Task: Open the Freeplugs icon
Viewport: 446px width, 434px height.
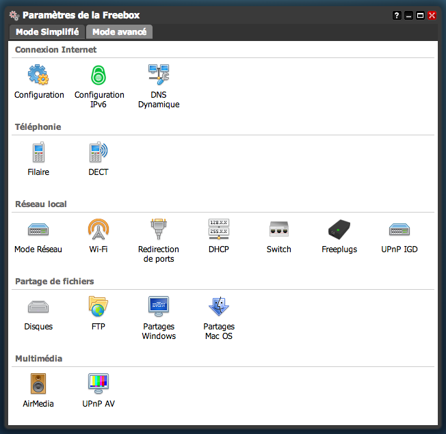Action: pos(339,229)
